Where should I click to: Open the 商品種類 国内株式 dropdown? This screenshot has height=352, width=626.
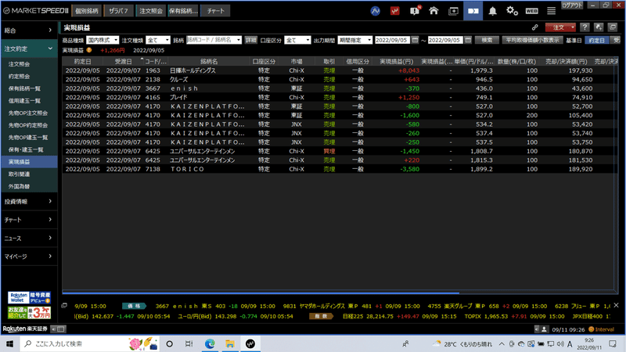[103, 40]
